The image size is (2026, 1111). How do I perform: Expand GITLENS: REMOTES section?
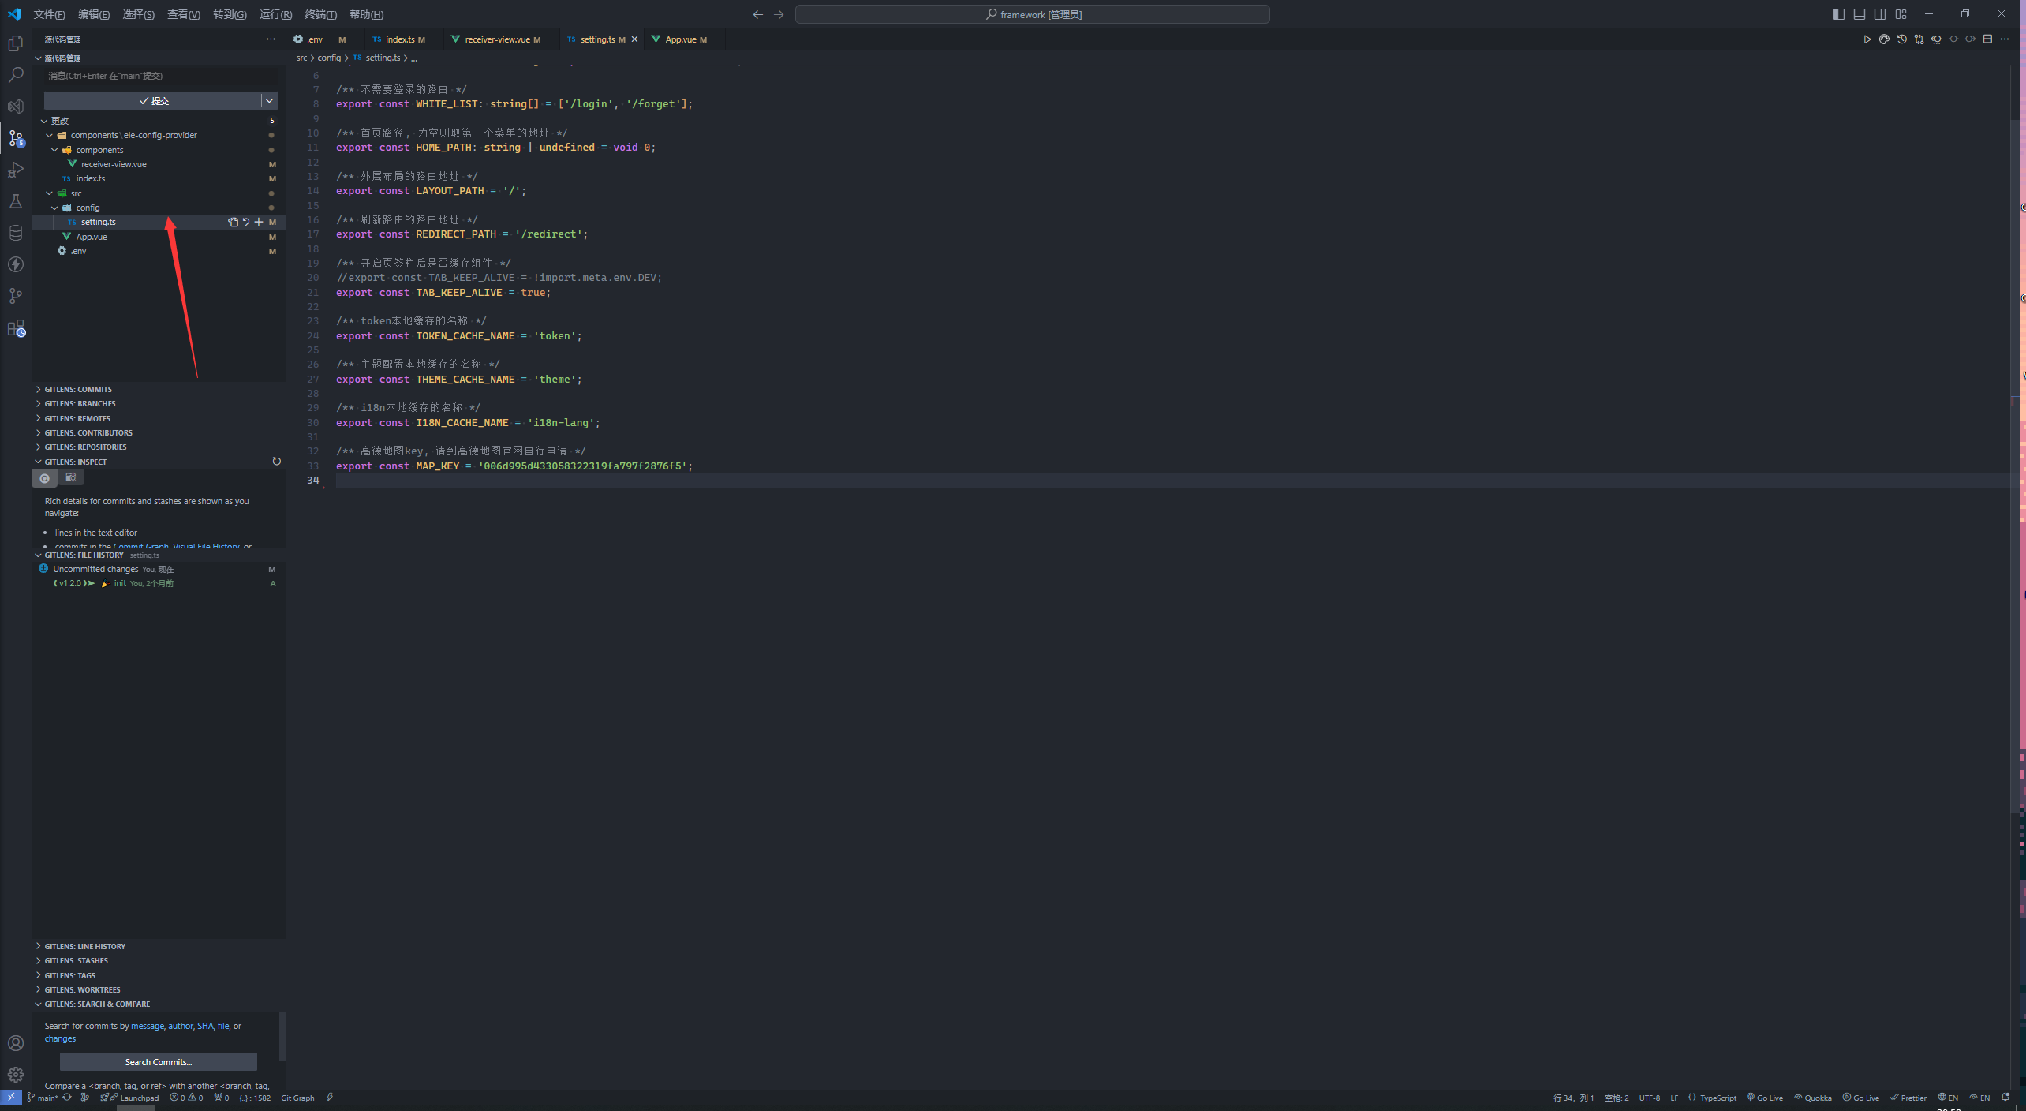[x=77, y=419]
